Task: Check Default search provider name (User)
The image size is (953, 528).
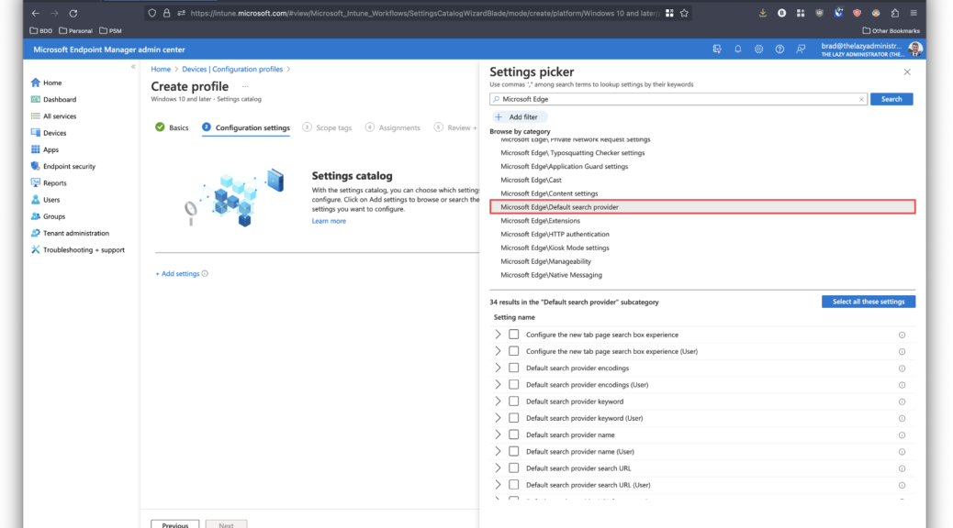Action: 513,451
